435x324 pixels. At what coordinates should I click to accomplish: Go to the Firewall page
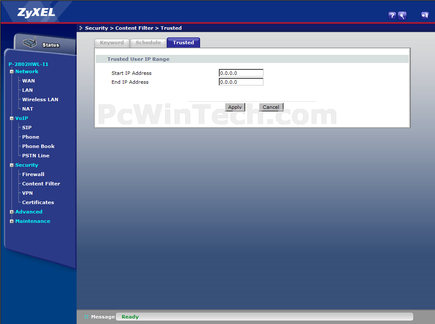coord(33,174)
